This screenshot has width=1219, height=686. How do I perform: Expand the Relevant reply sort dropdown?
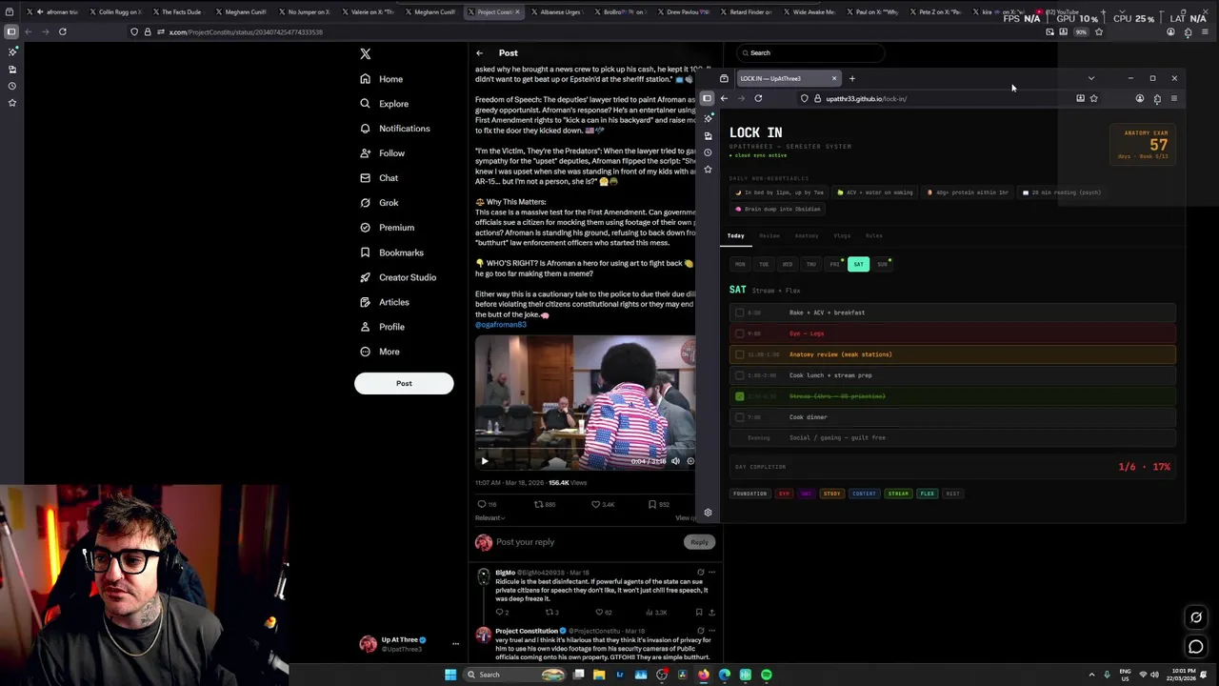tap(490, 518)
